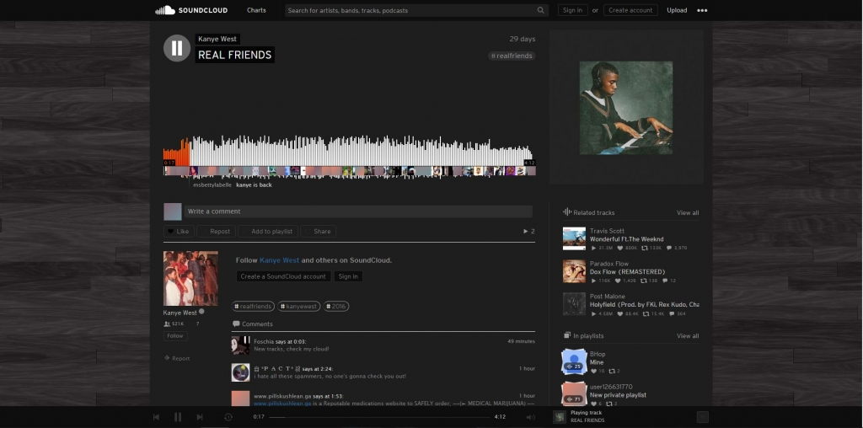The height and width of the screenshot is (428, 863).
Task: Click the Kanye West artist name above the title
Action: tap(217, 39)
